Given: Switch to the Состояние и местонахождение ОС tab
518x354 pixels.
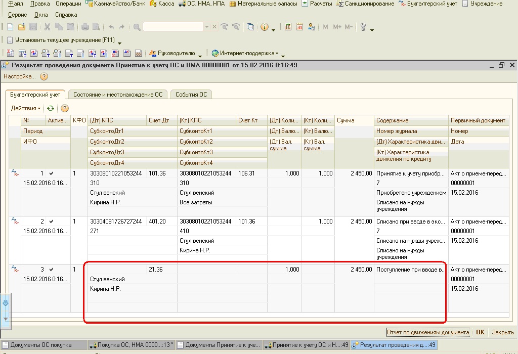Looking at the screenshot, I should click(118, 95).
